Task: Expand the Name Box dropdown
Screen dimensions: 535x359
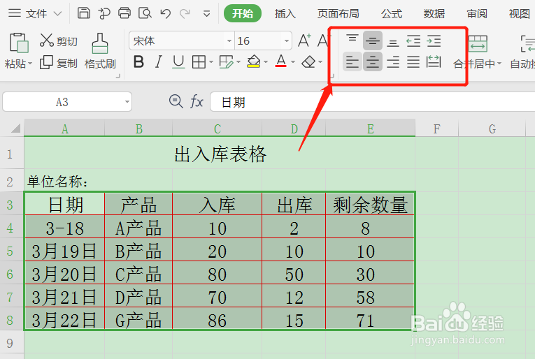Action: pos(127,102)
